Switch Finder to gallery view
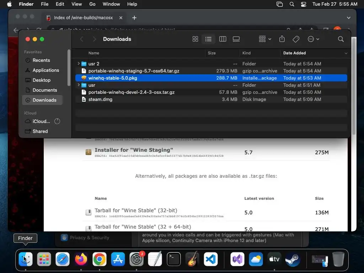364x273 pixels. pyautogui.click(x=236, y=39)
